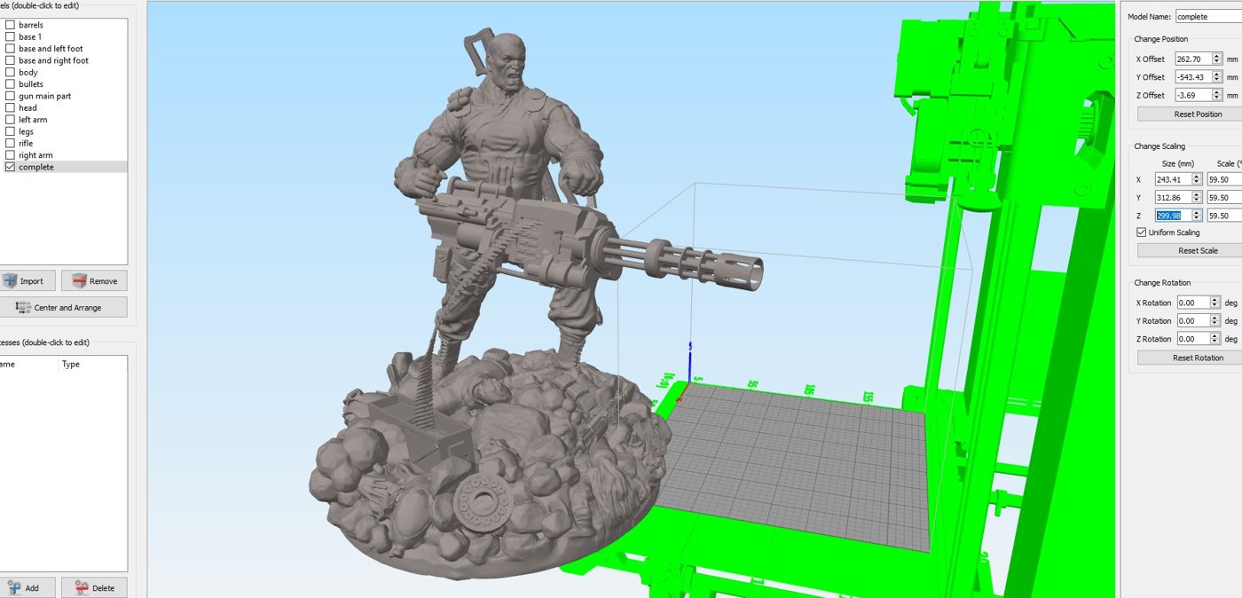
Task: Increase Z Offset with spinner up arrow
Action: click(1217, 92)
